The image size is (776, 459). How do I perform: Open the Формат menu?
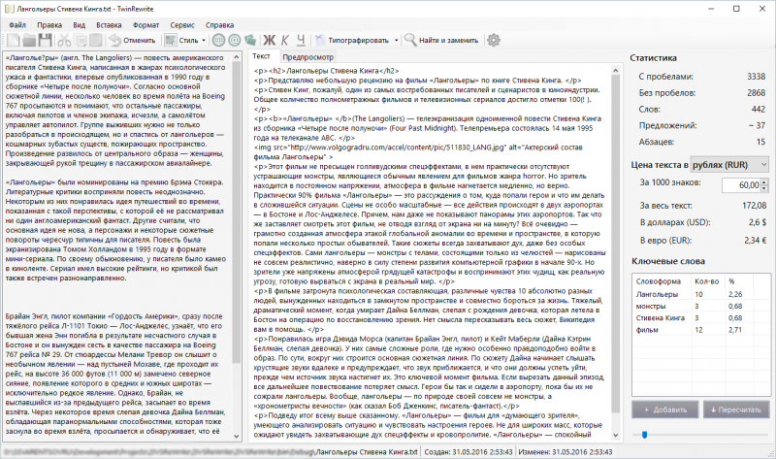(x=146, y=25)
